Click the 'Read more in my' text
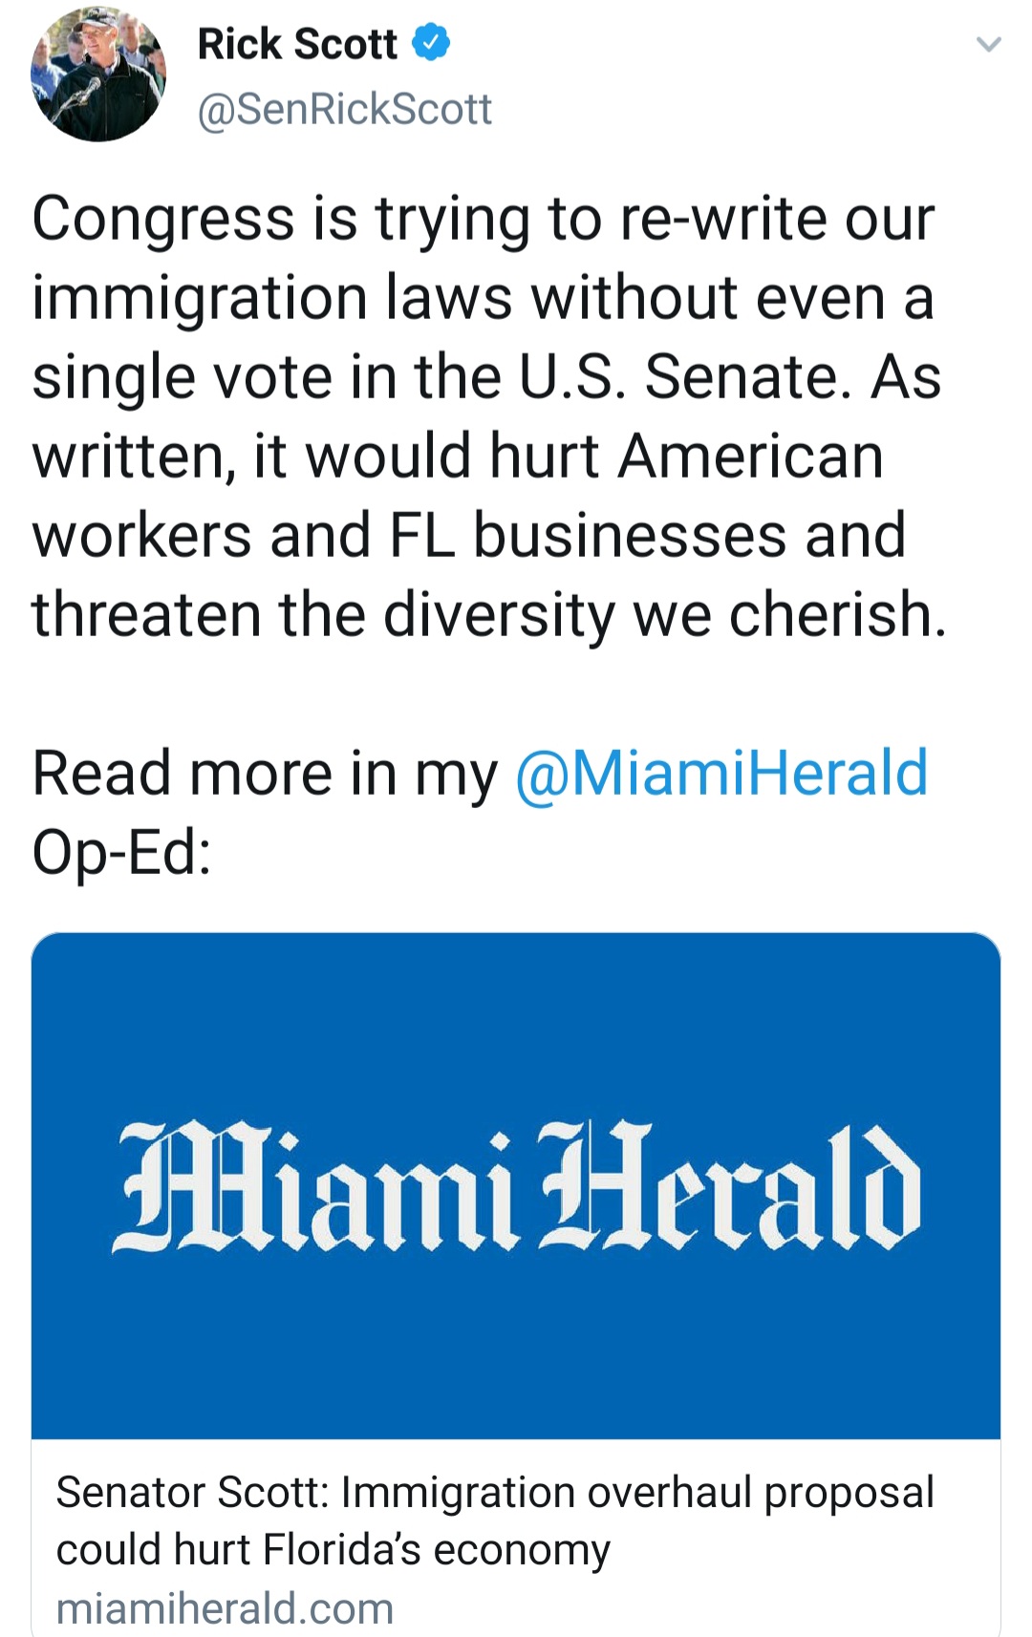Viewport: 1032px width, 1637px height. pyautogui.click(x=265, y=773)
